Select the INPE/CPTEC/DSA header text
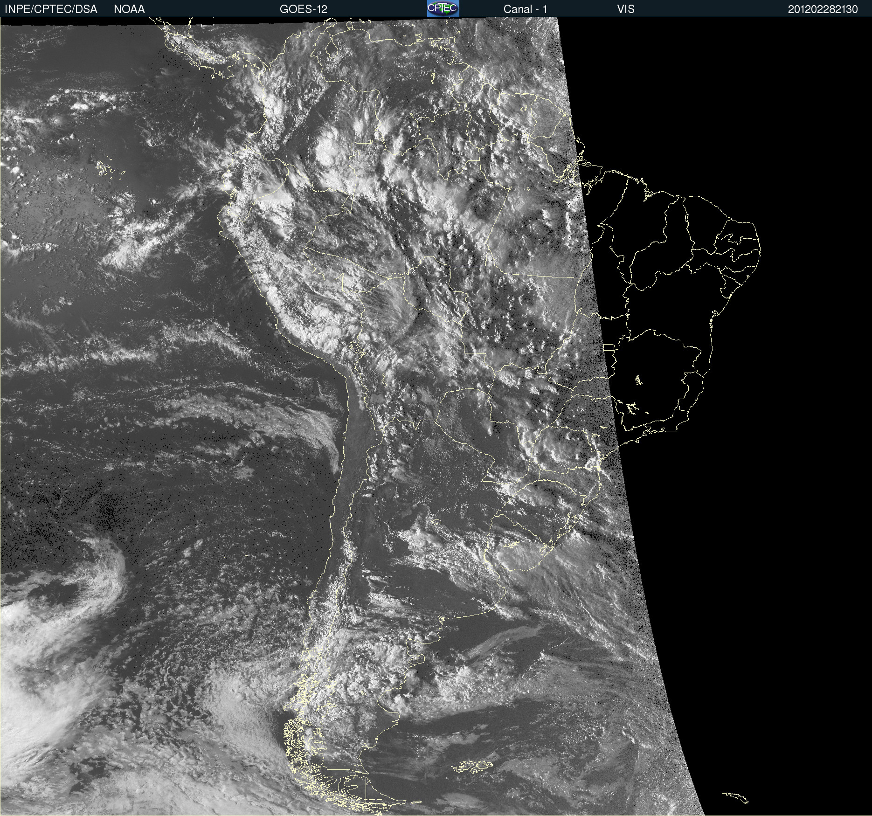 51,9
